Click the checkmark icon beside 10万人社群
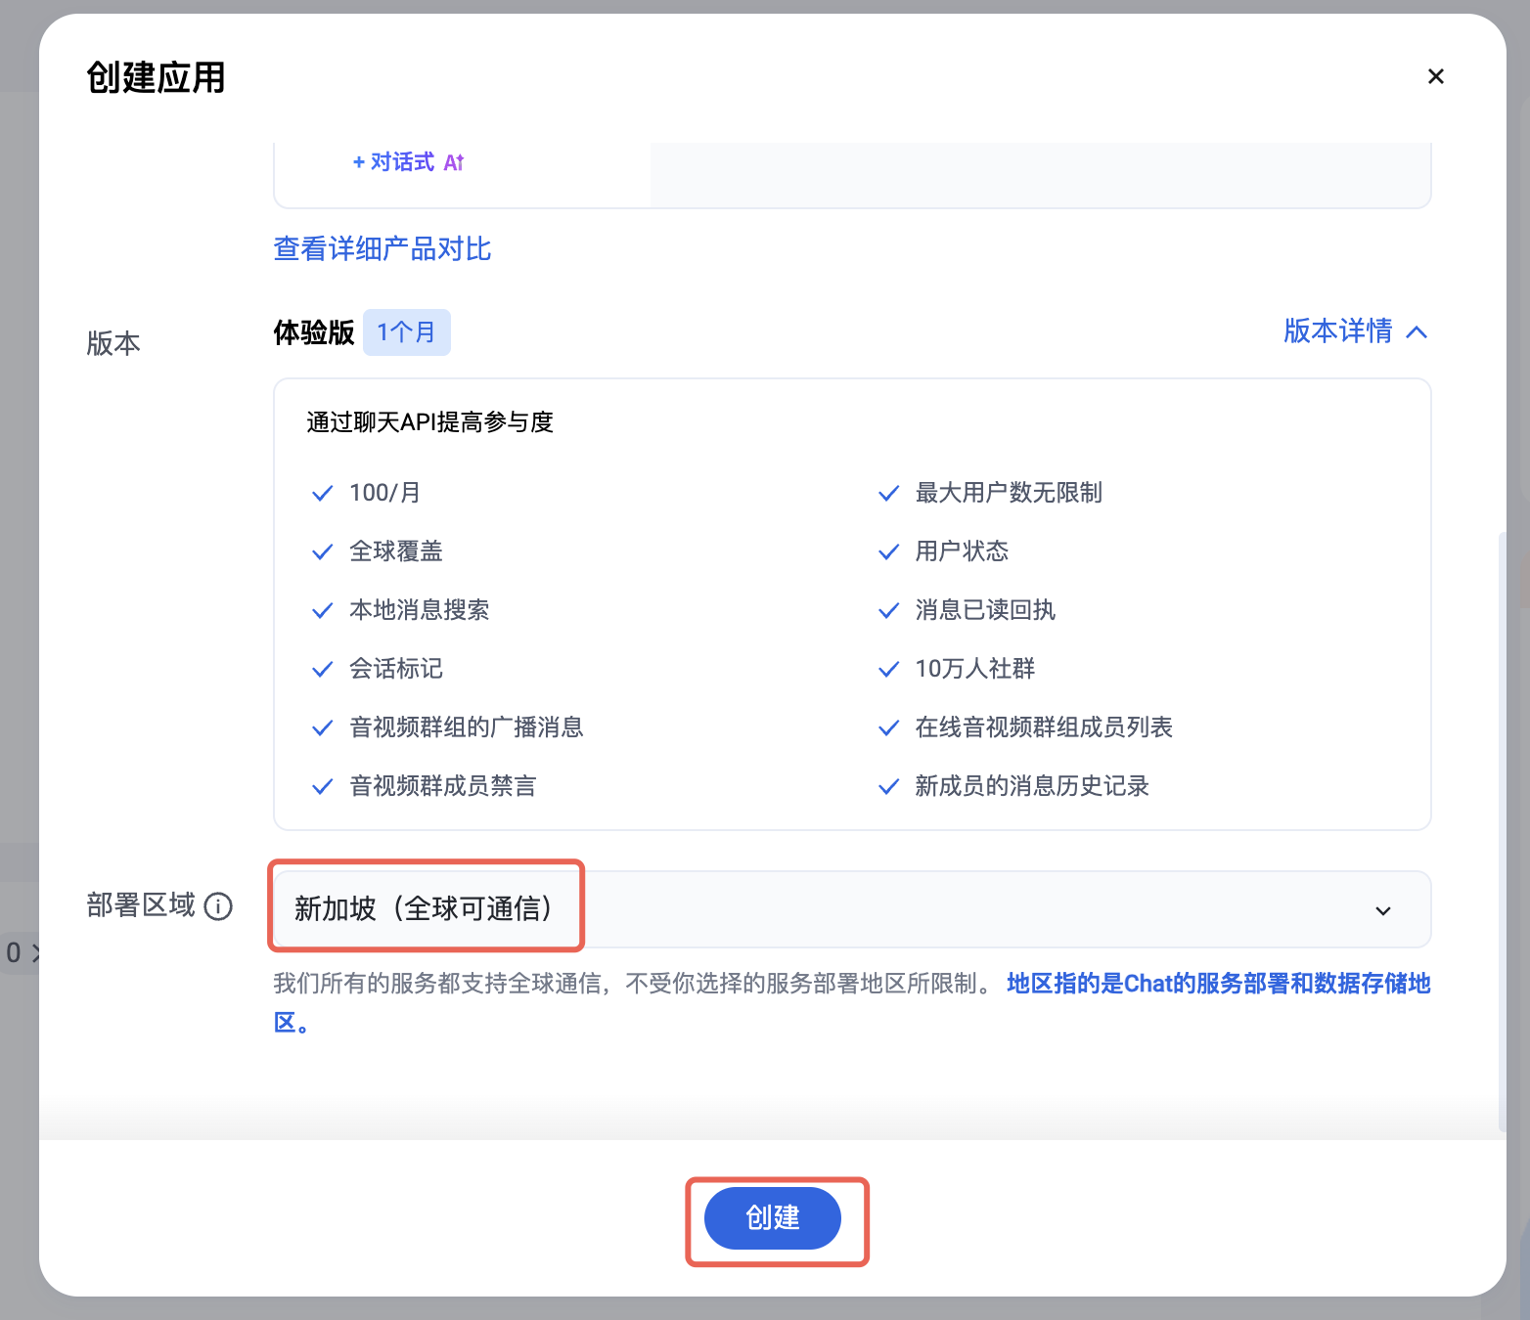Viewport: 1530px width, 1320px height. pos(888,670)
